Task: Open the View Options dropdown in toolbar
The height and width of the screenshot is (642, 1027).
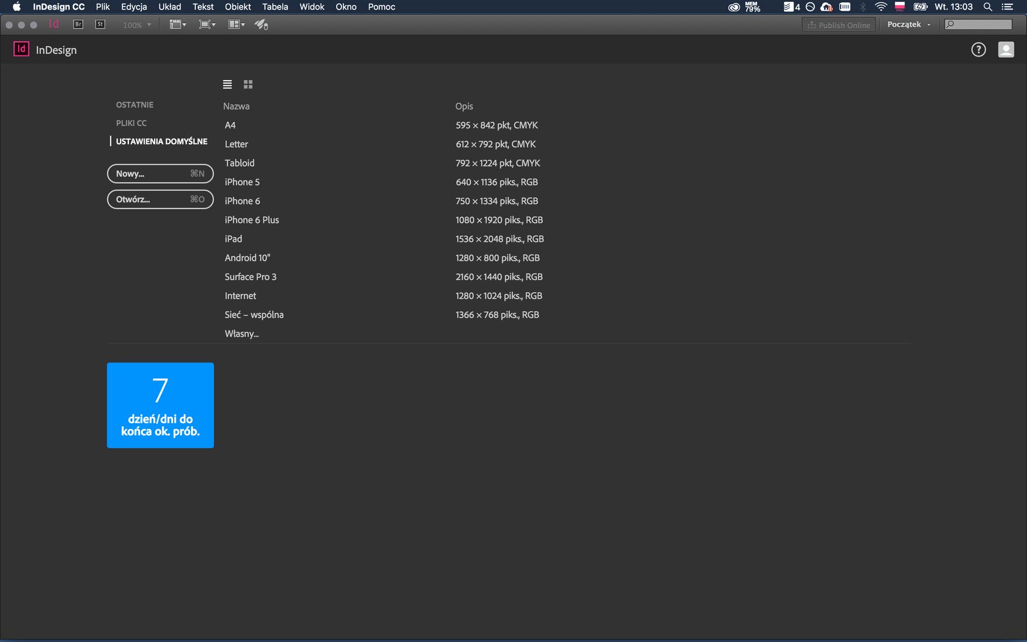Action: 178,24
